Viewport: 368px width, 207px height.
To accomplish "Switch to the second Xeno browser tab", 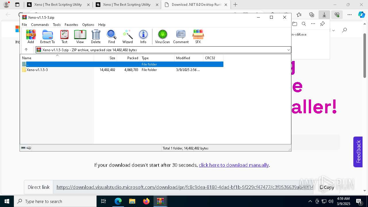I will (127, 5).
